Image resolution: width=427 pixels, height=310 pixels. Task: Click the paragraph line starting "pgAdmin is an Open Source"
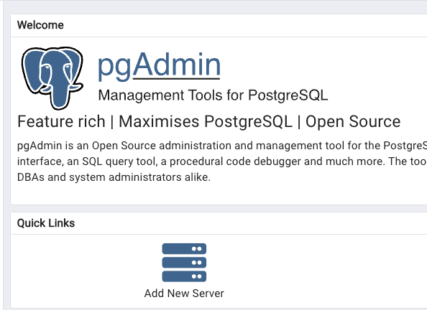click(x=222, y=146)
